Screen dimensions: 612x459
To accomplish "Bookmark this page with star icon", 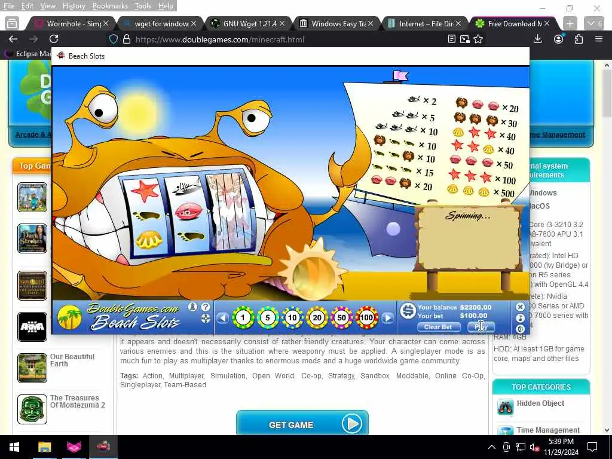I will (x=478, y=39).
